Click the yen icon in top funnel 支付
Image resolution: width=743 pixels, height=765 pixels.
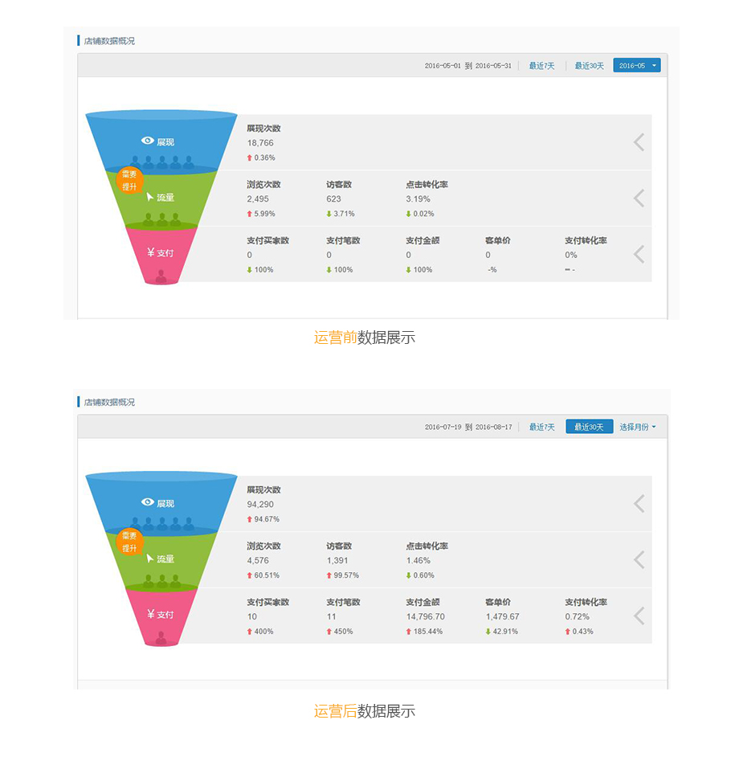point(151,252)
